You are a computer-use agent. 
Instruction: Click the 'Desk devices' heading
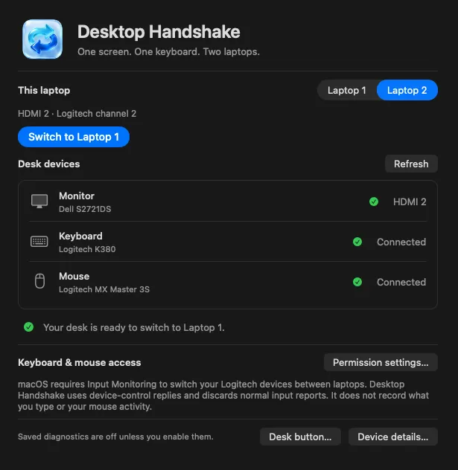(49, 164)
